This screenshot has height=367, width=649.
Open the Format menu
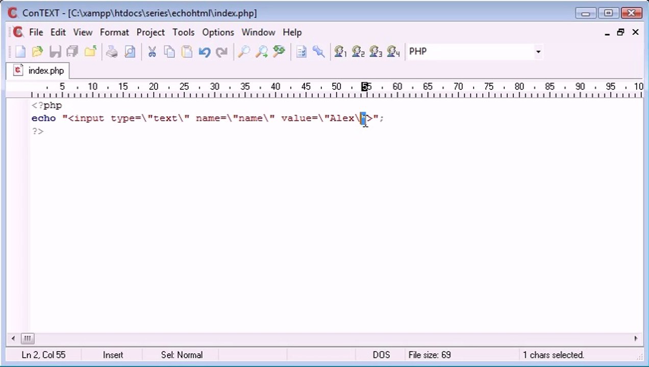(x=114, y=32)
